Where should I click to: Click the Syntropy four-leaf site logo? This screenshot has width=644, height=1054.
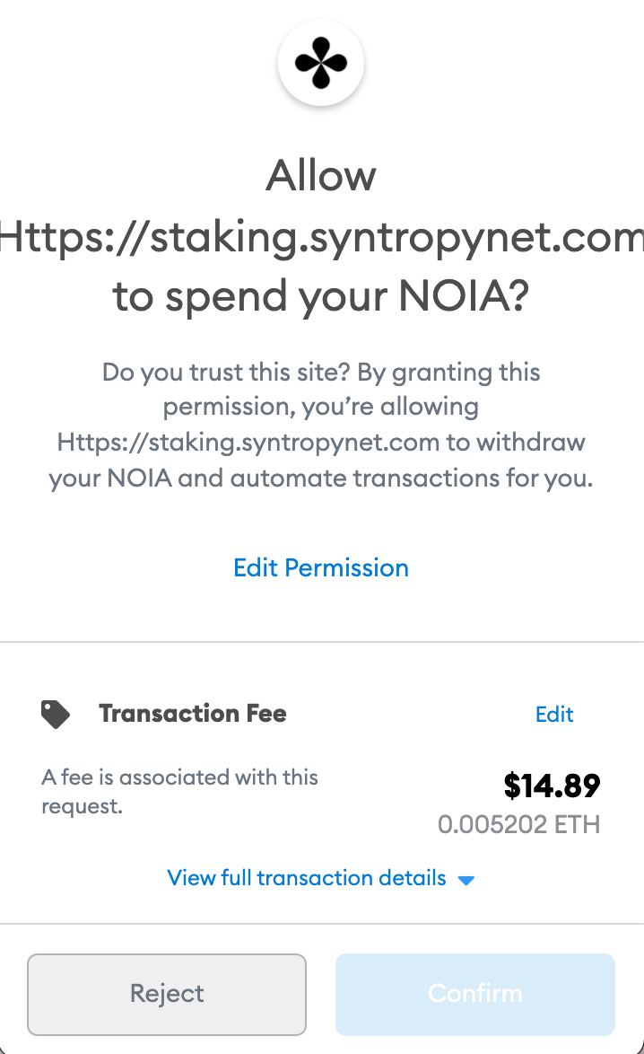(x=321, y=65)
